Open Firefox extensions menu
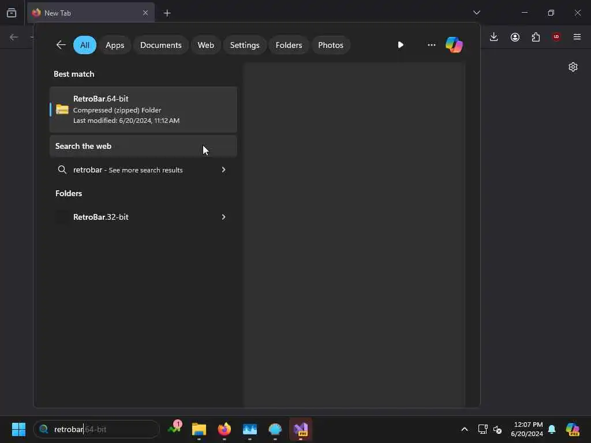The width and height of the screenshot is (591, 443). [536, 37]
